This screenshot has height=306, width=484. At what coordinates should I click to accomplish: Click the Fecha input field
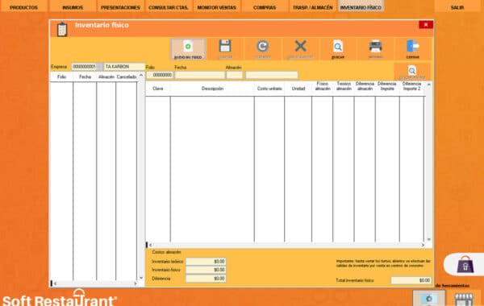(200, 75)
